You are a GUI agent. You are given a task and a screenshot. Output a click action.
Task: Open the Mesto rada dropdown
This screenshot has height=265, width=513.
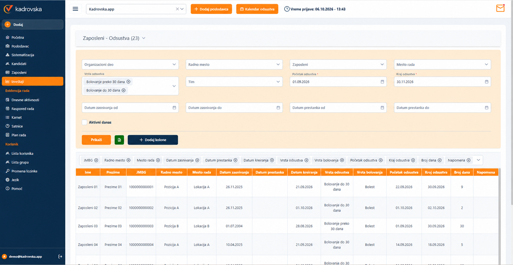tap(442, 64)
